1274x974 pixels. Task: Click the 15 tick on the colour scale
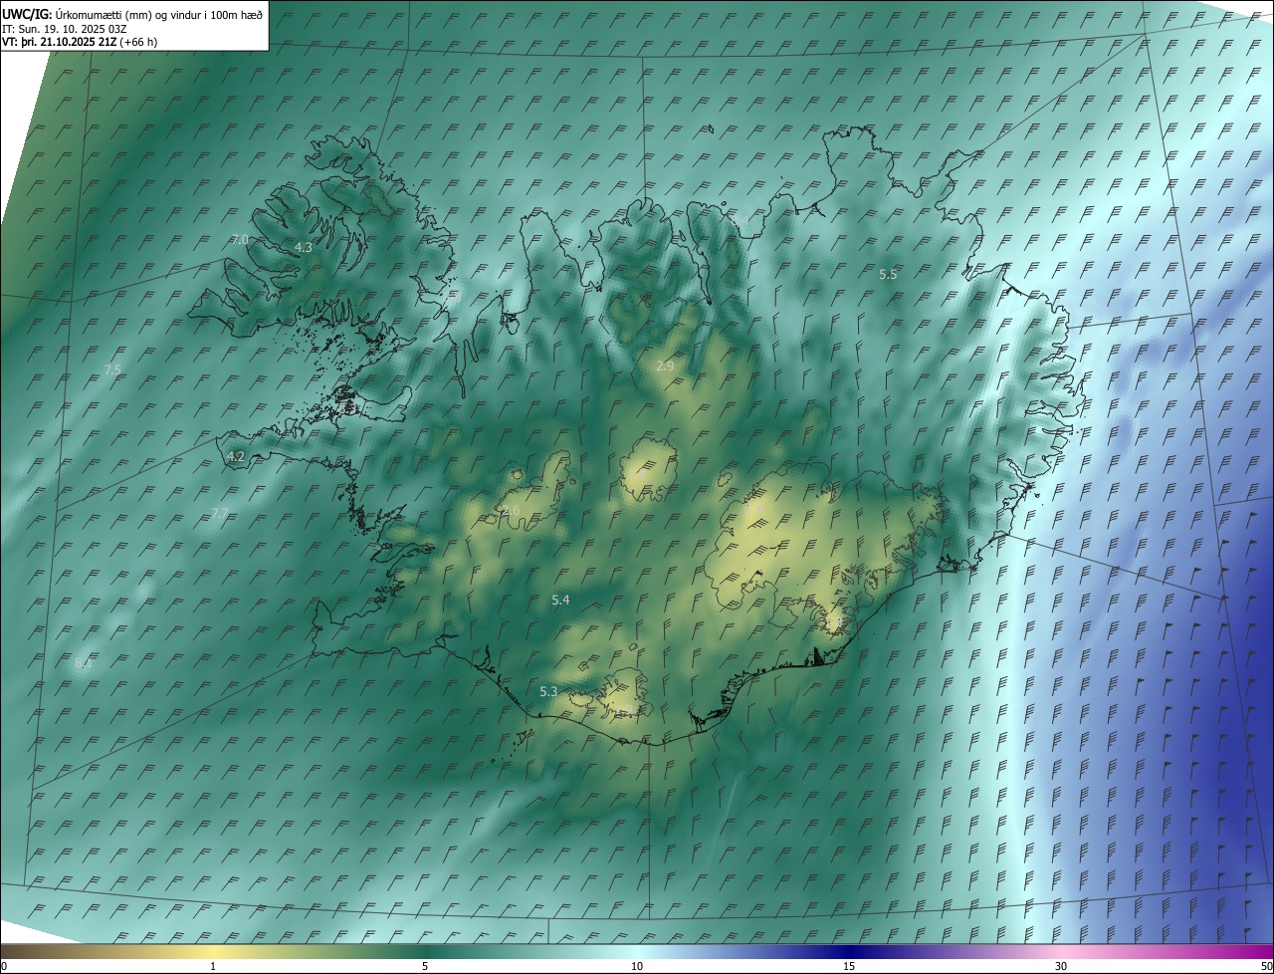pyautogui.click(x=849, y=966)
